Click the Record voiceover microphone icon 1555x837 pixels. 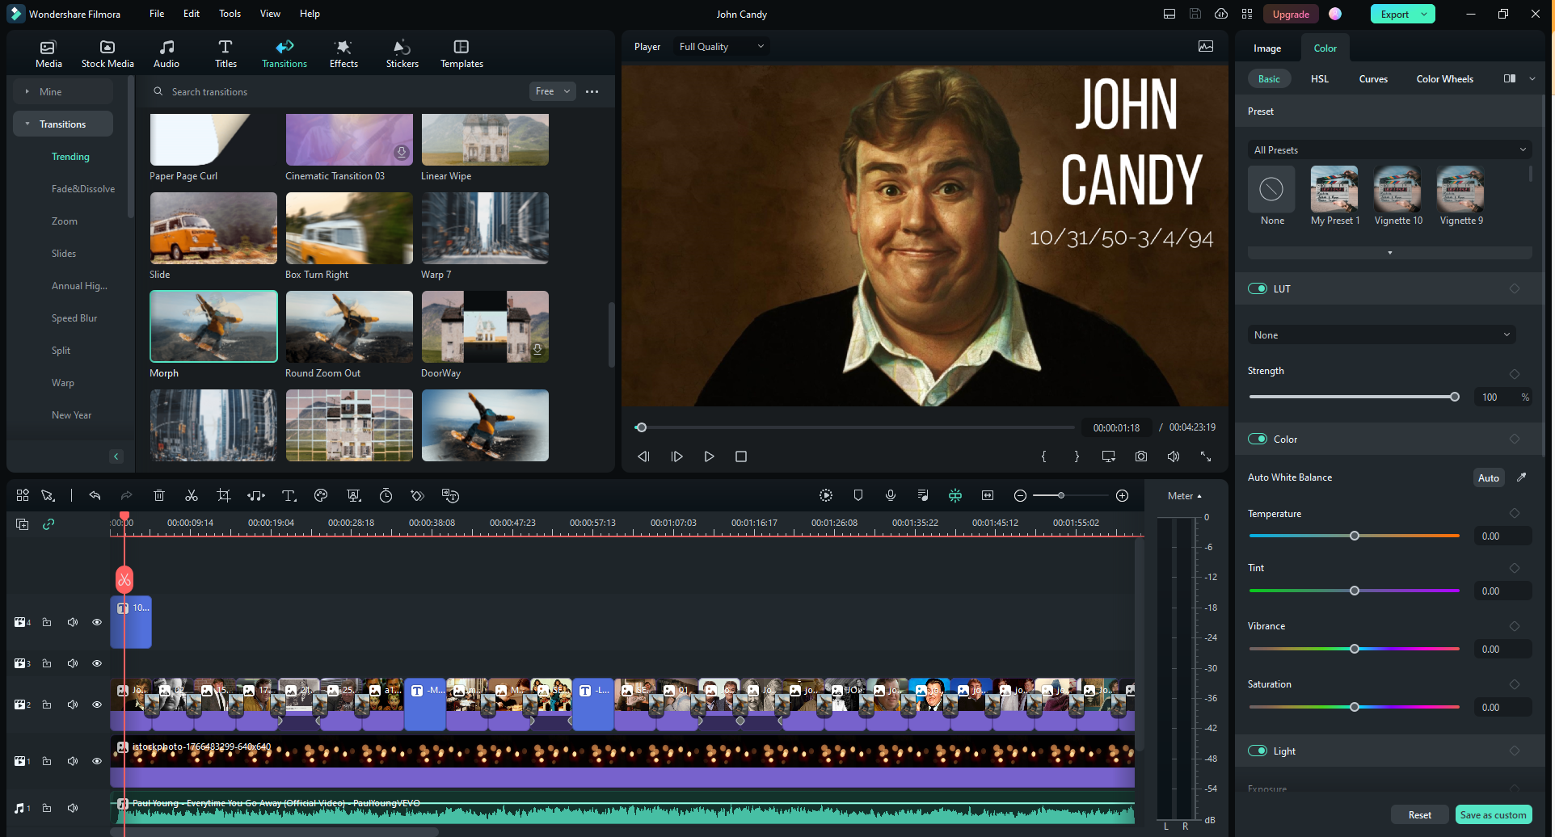pyautogui.click(x=891, y=495)
